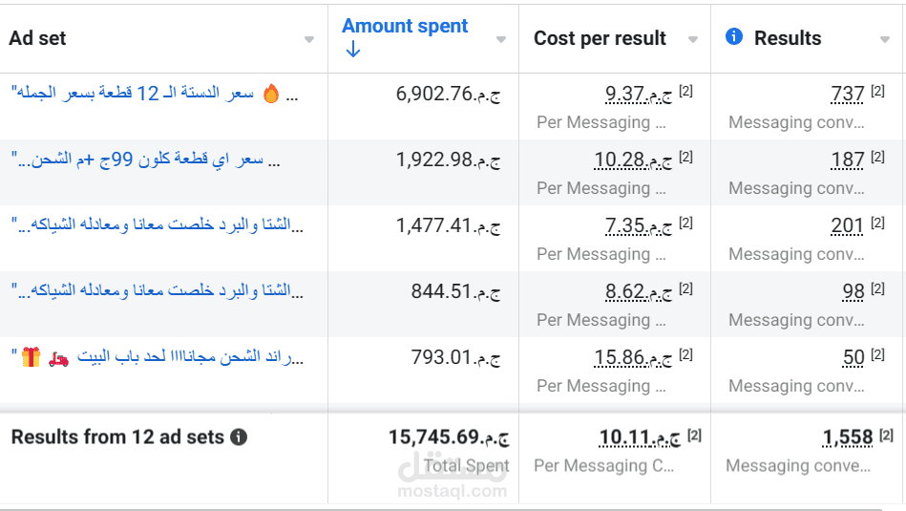The image size is (906, 511).
Task: Click the sort arrow under Amount spent
Action: [352, 50]
